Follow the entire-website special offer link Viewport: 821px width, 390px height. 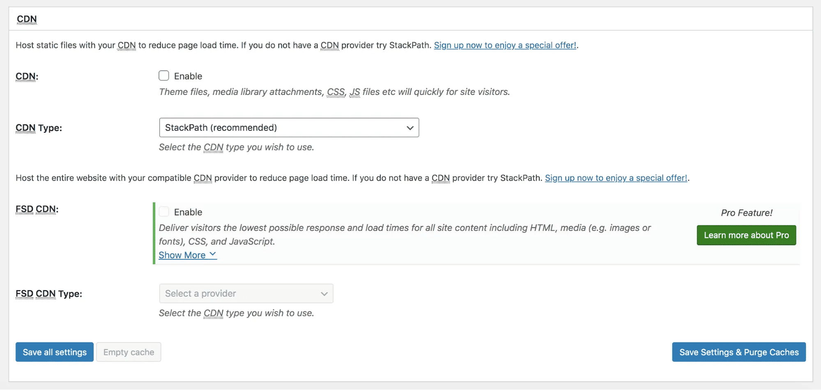tap(616, 178)
